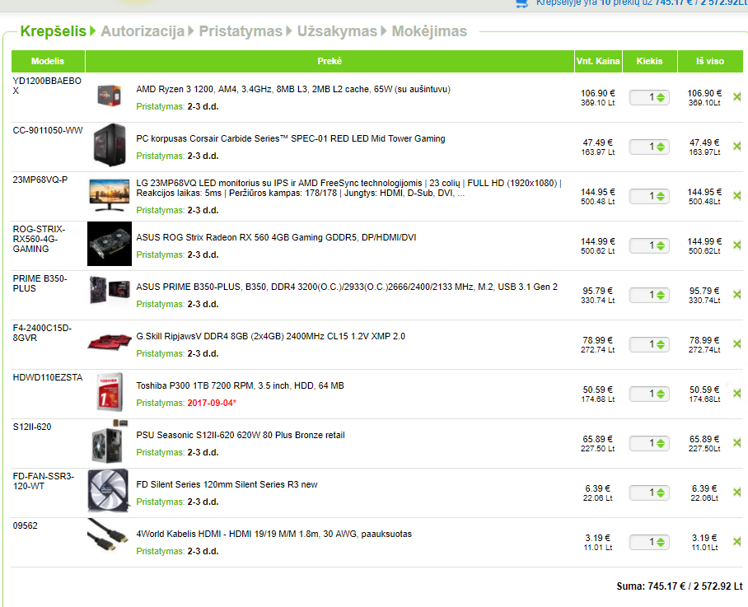Open PC korpusas Corsair Carbide product link
This screenshot has width=748, height=607.
291,138
